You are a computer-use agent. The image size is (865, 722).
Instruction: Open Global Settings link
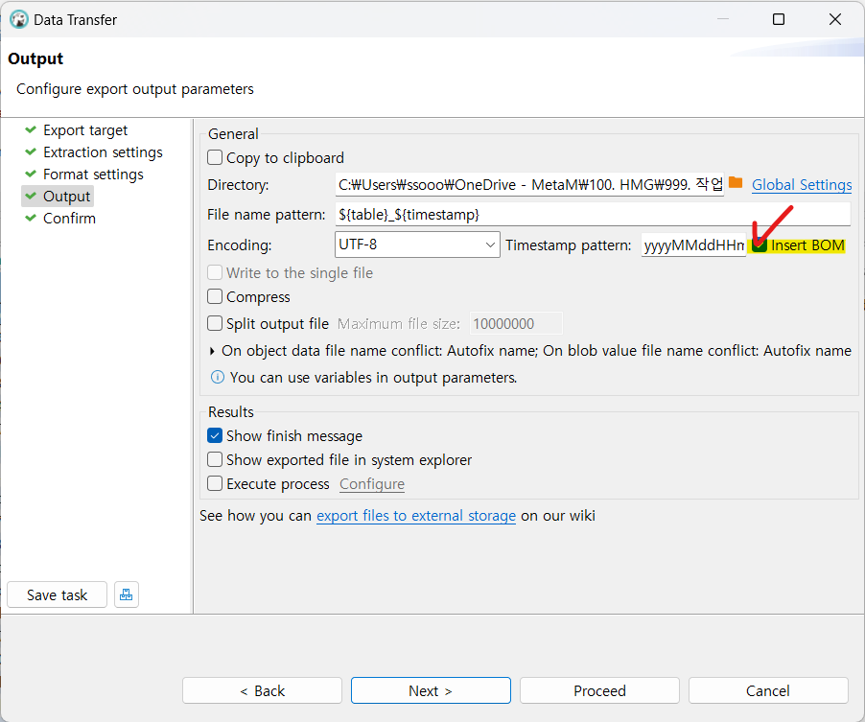pyautogui.click(x=802, y=185)
